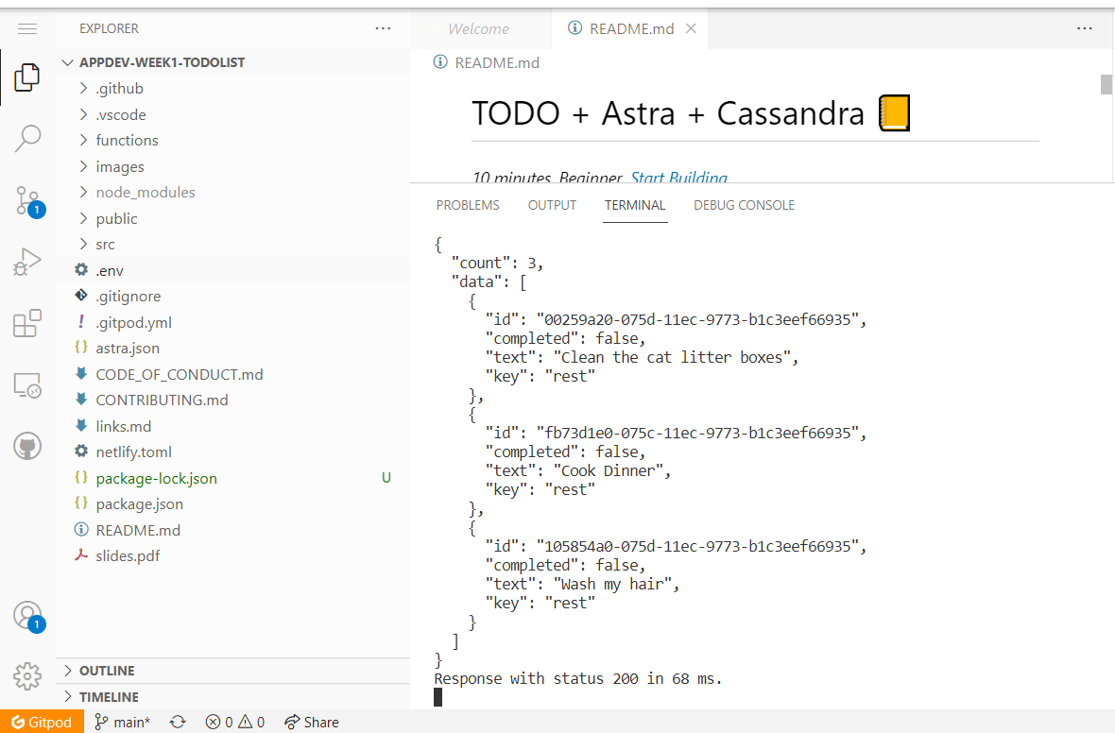
Task: Expand the images folder
Action: click(x=233, y=166)
